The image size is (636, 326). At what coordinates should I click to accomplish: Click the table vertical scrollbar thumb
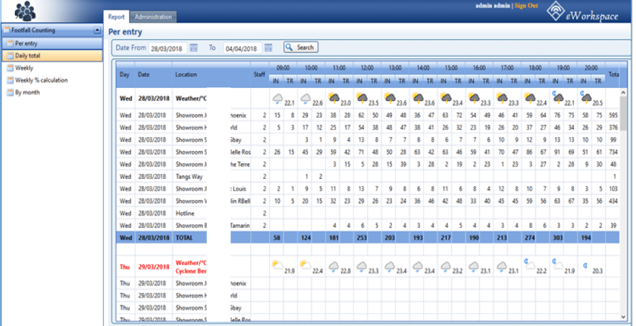coord(624,113)
